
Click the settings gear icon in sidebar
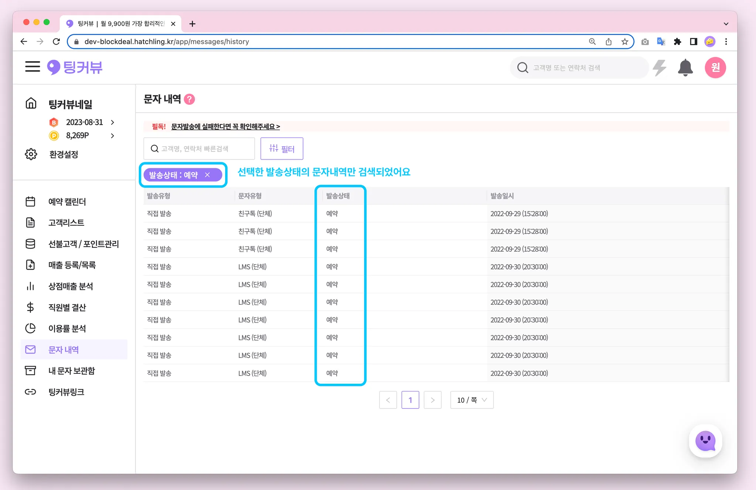[31, 154]
